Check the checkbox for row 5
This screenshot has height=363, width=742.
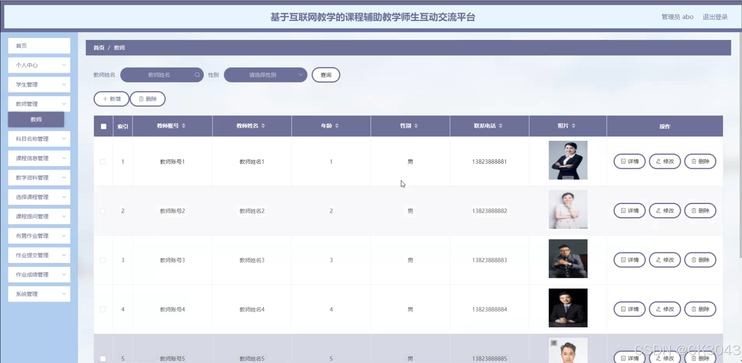point(103,359)
